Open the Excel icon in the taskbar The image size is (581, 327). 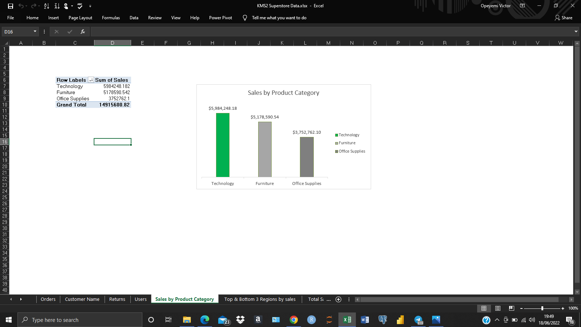point(347,320)
